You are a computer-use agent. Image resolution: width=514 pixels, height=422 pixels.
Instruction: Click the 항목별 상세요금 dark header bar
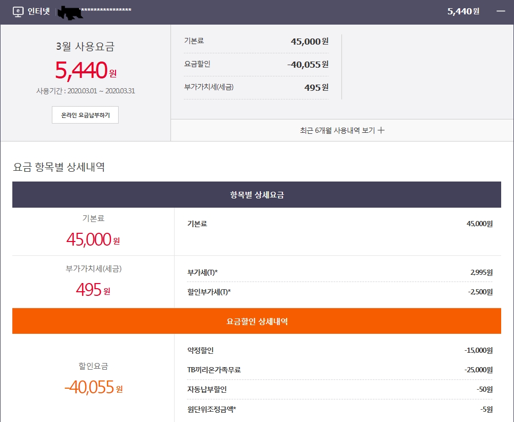[x=256, y=195]
